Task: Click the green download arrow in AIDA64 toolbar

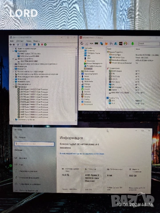Action: click(132, 43)
